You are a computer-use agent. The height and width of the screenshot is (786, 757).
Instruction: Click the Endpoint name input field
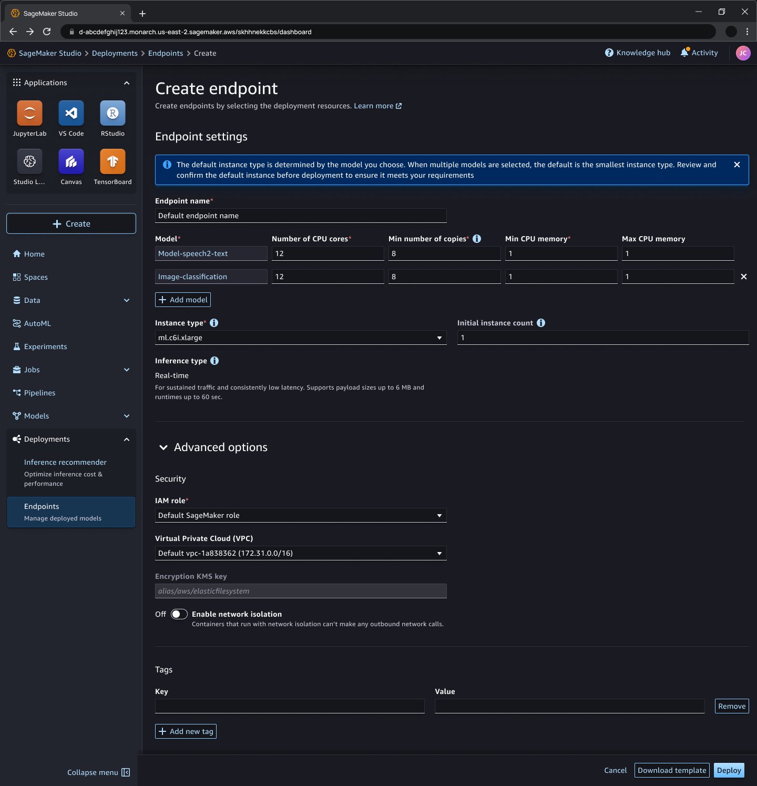301,216
